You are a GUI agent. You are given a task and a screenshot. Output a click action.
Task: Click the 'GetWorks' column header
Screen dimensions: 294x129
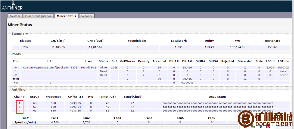click(127, 61)
